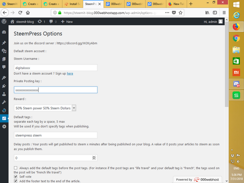The image size is (244, 183).
Task: Open Posts via the pushpin icon
Action: (x=4, y=42)
